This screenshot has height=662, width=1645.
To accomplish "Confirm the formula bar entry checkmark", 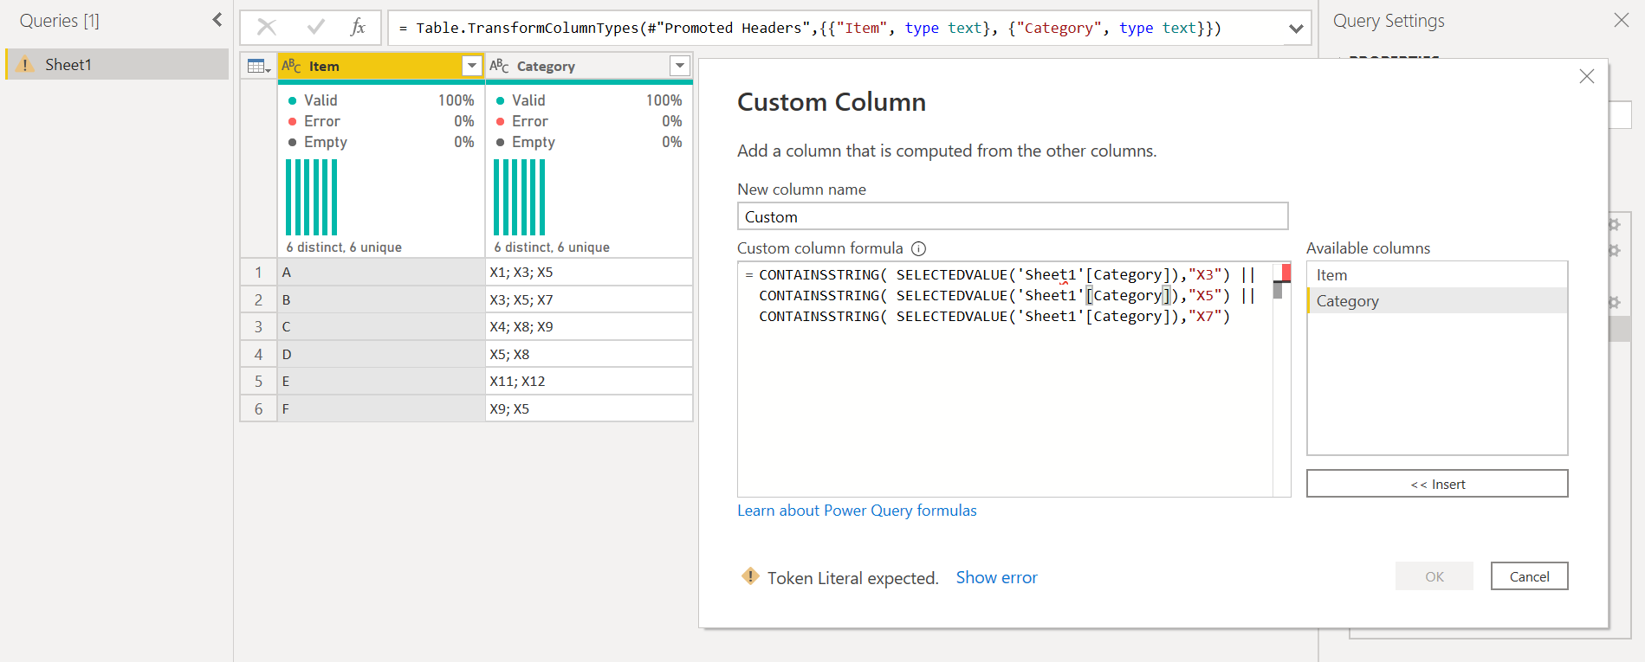I will pyautogui.click(x=316, y=28).
